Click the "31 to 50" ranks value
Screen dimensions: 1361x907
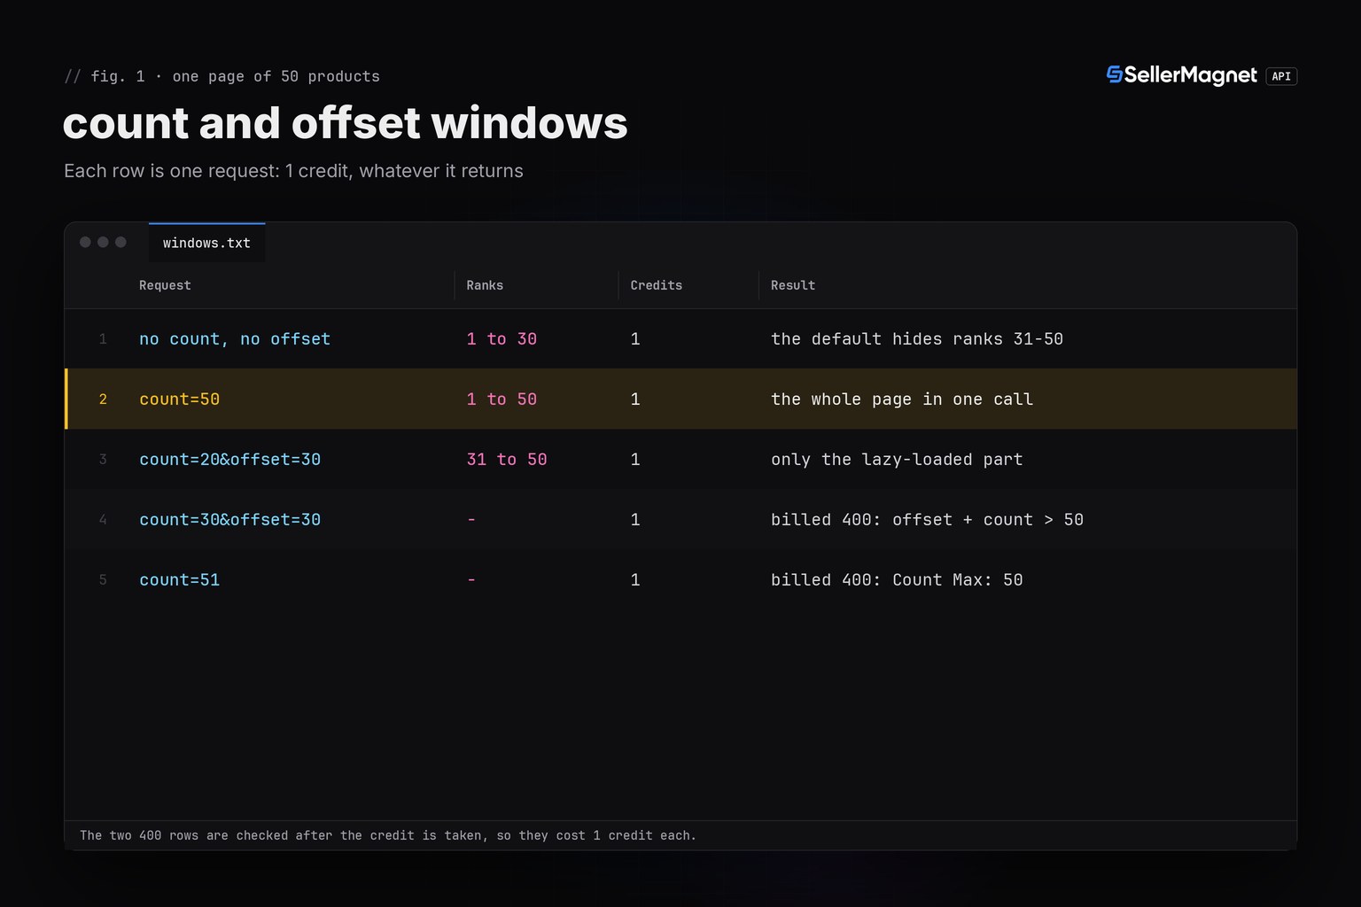pyautogui.click(x=507, y=460)
